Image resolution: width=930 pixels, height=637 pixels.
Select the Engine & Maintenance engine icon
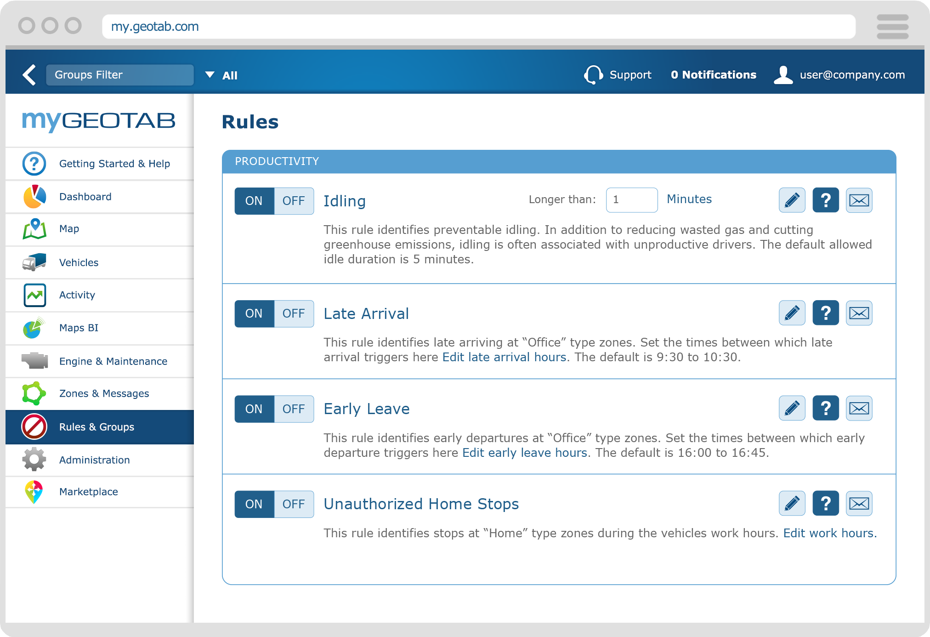pyautogui.click(x=34, y=361)
